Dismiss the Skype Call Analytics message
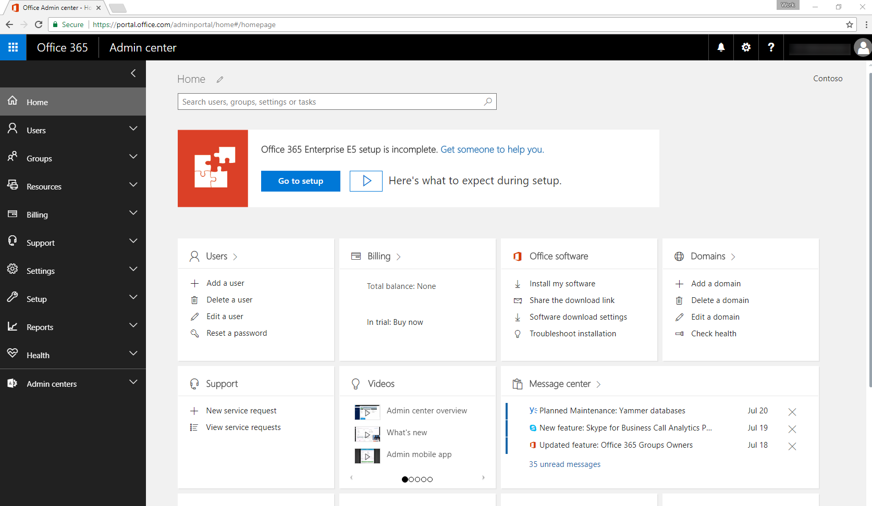 (792, 429)
